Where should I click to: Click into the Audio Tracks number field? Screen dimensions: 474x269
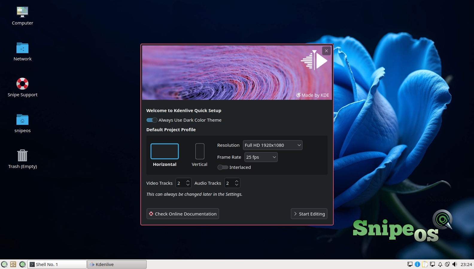pos(229,183)
